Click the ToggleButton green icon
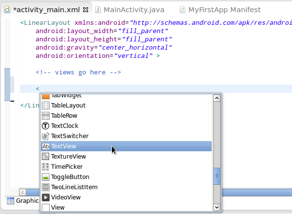The height and width of the screenshot is (214, 292). coord(46,177)
